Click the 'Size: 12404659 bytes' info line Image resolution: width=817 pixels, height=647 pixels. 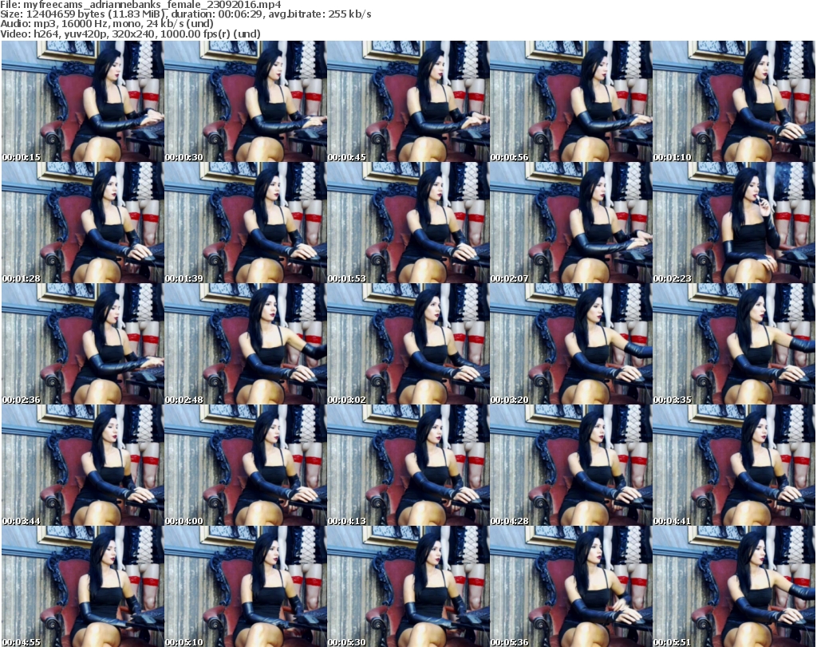click(185, 14)
